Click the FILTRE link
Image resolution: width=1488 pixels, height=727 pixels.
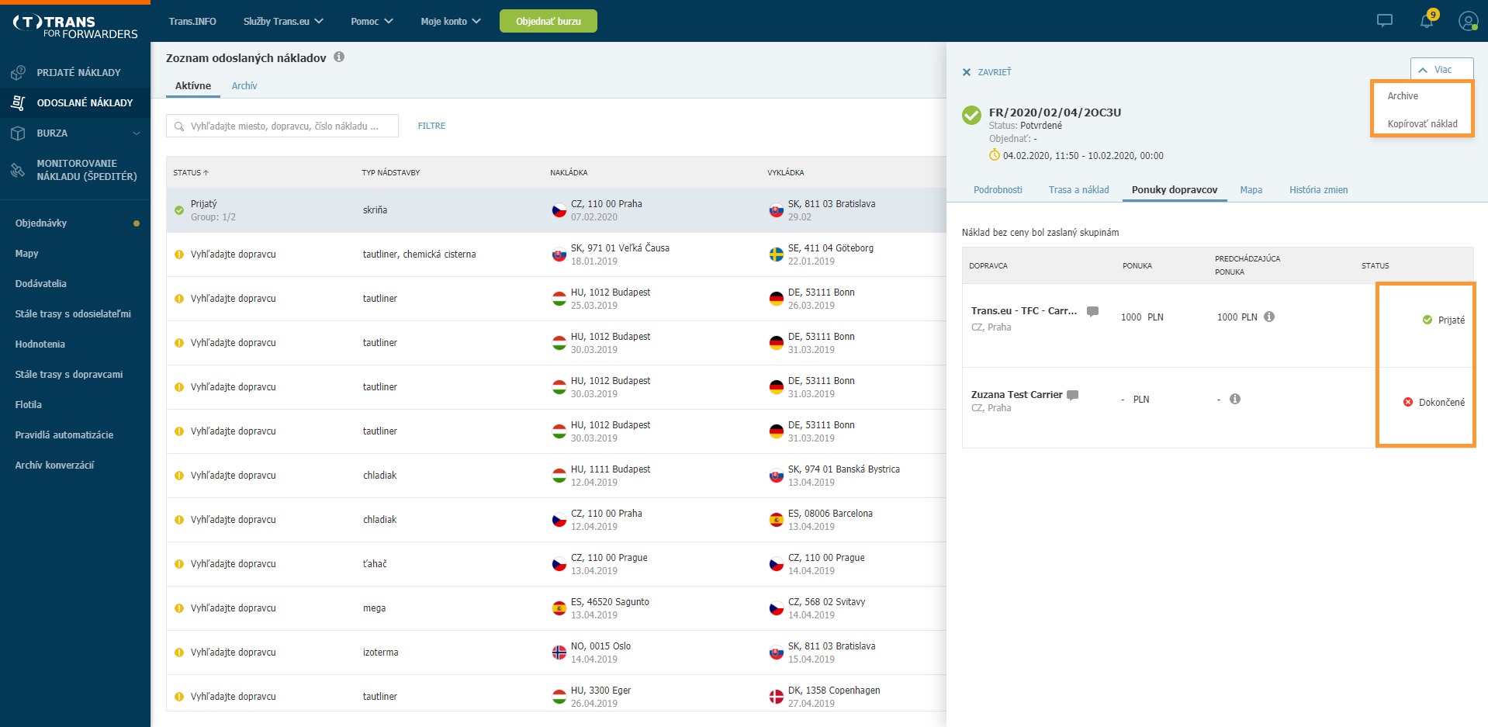coord(431,126)
